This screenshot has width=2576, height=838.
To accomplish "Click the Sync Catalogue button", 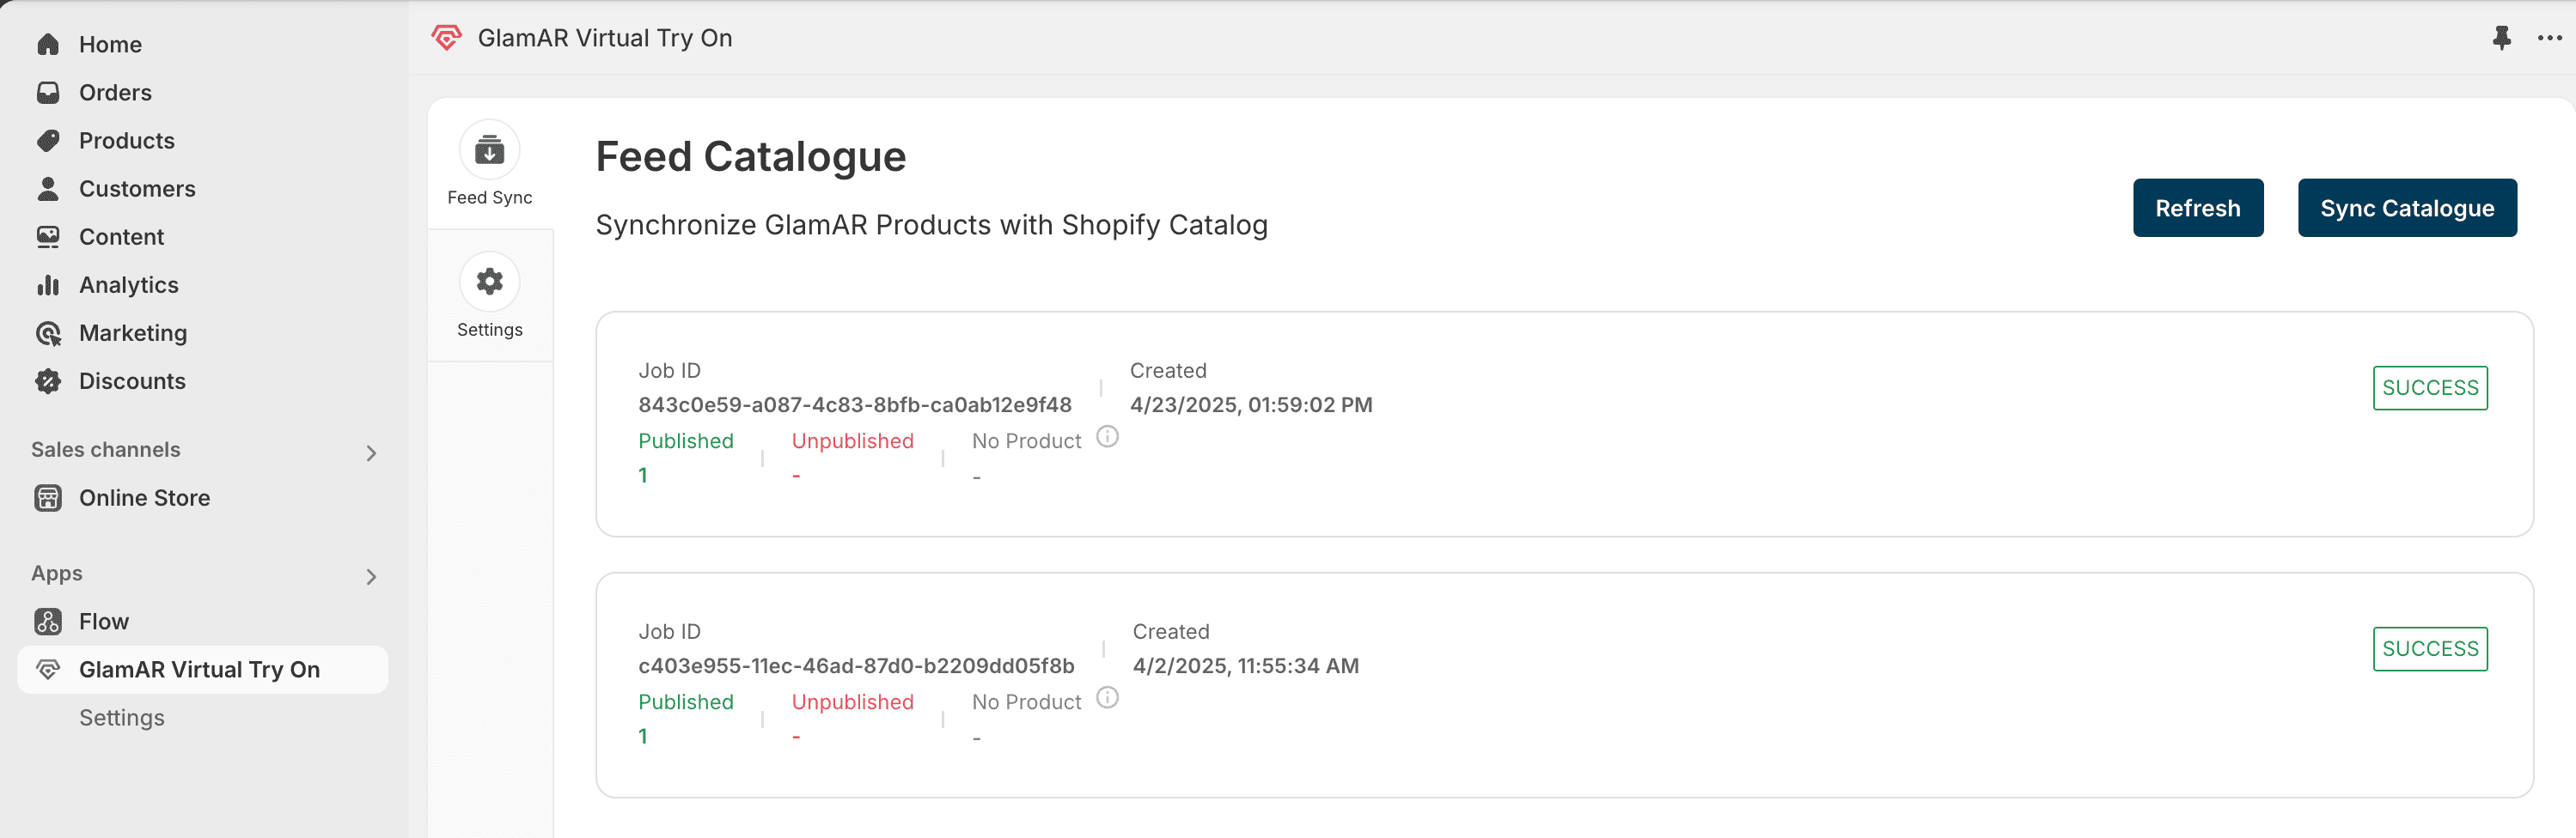I will [x=2406, y=209].
